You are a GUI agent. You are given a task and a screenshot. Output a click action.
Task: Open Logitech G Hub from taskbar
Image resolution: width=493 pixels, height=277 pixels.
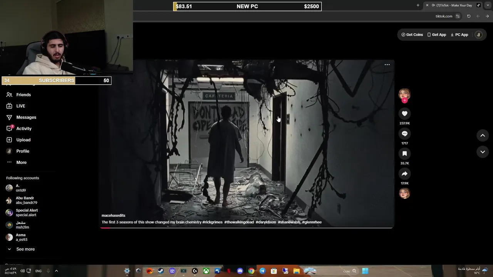[x=195, y=271]
